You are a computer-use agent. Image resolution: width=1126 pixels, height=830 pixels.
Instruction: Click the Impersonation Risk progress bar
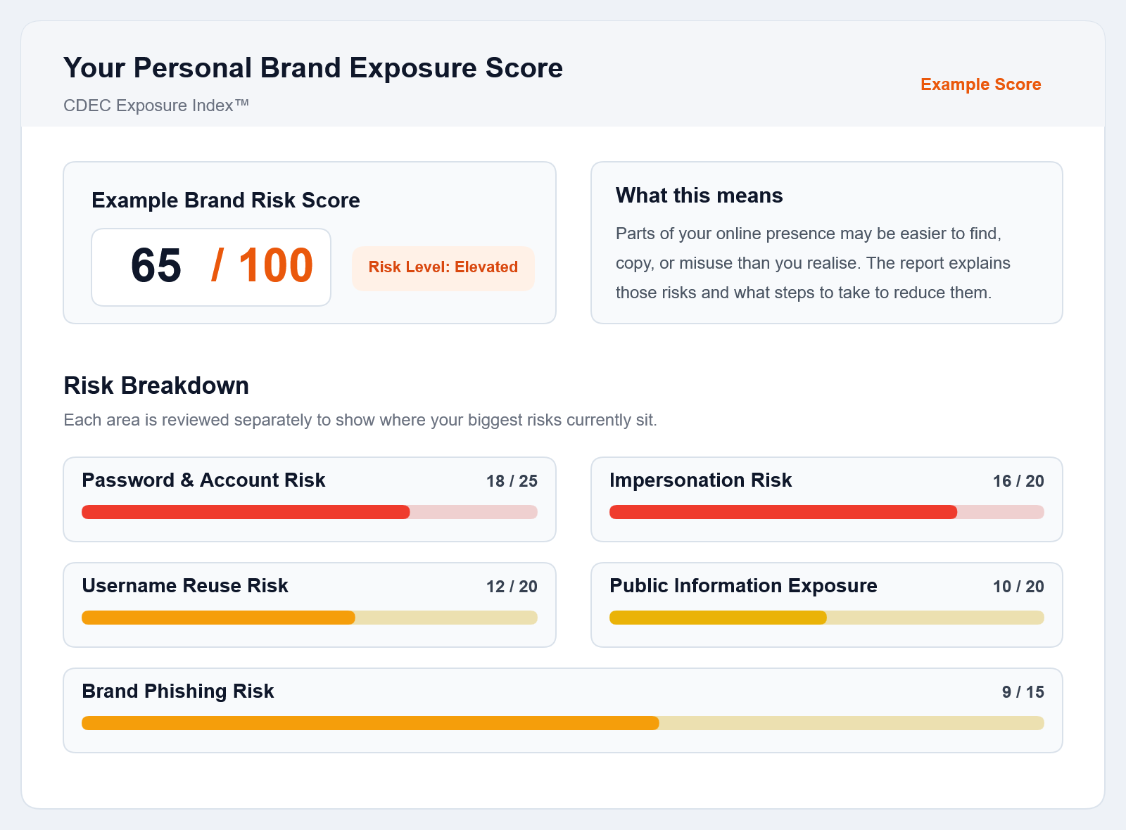827,512
